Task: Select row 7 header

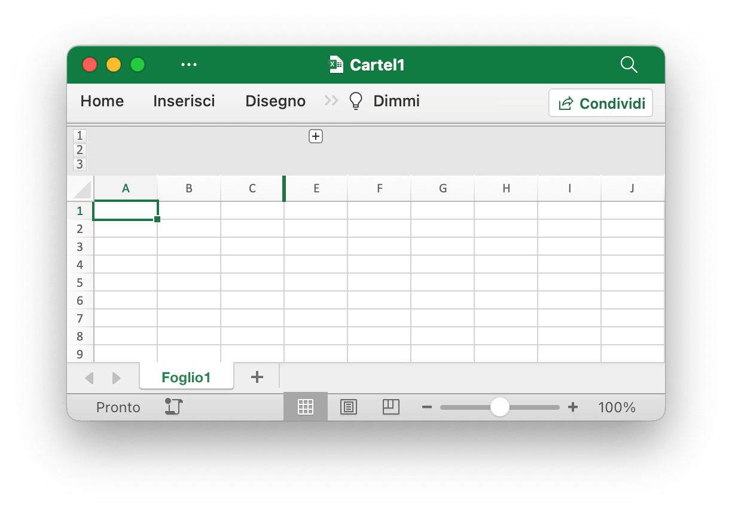Action: [80, 318]
